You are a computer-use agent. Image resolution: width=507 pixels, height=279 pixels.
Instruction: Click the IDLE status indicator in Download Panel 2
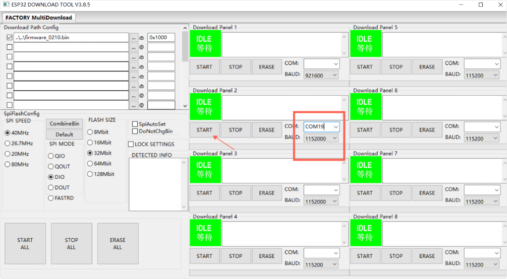pyautogui.click(x=205, y=107)
